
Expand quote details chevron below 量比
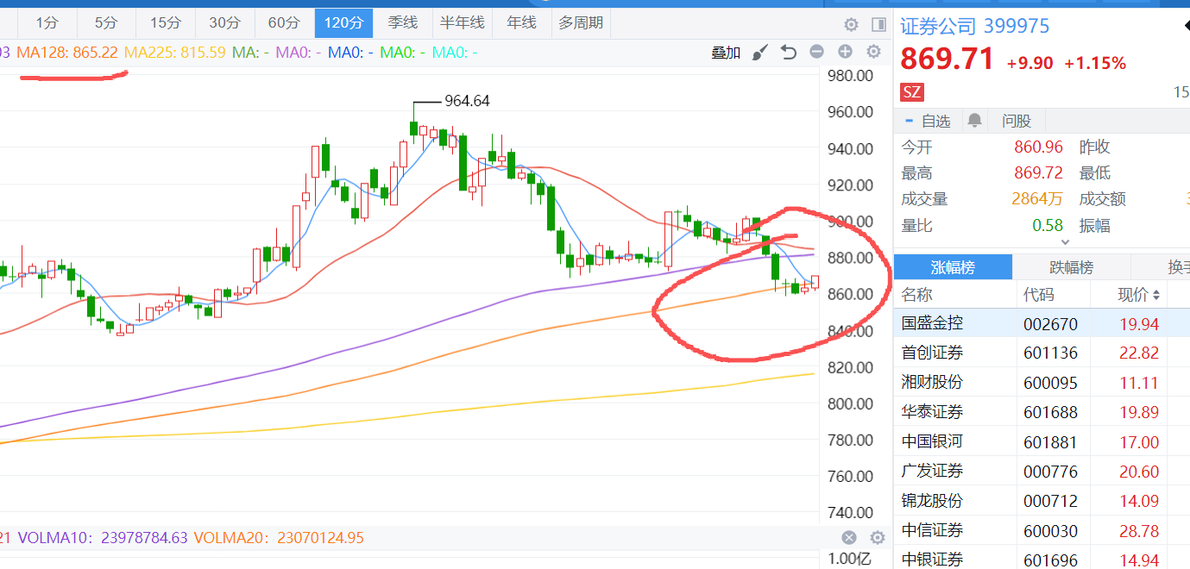coord(1064,243)
